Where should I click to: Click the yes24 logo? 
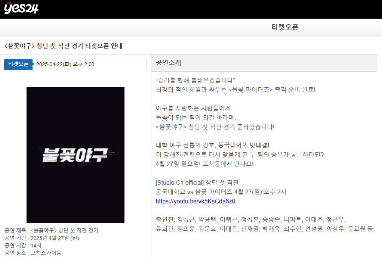(x=20, y=8)
